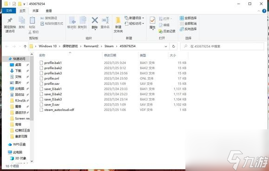Click navigation pane scroll up arrow
The width and height of the screenshot is (269, 171).
coord(32,54)
